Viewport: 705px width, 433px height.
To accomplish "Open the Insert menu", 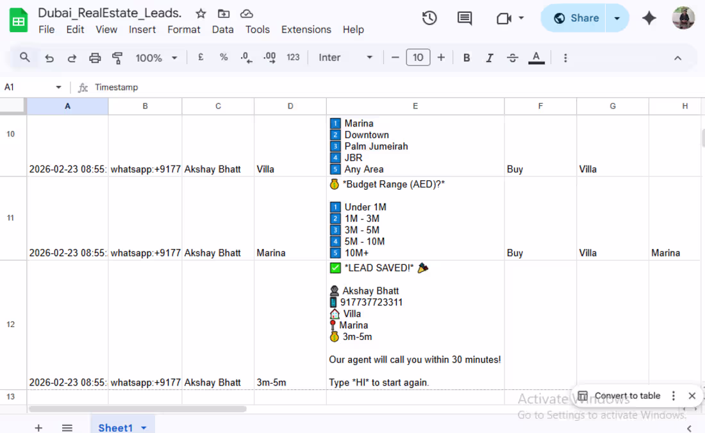I will [142, 30].
